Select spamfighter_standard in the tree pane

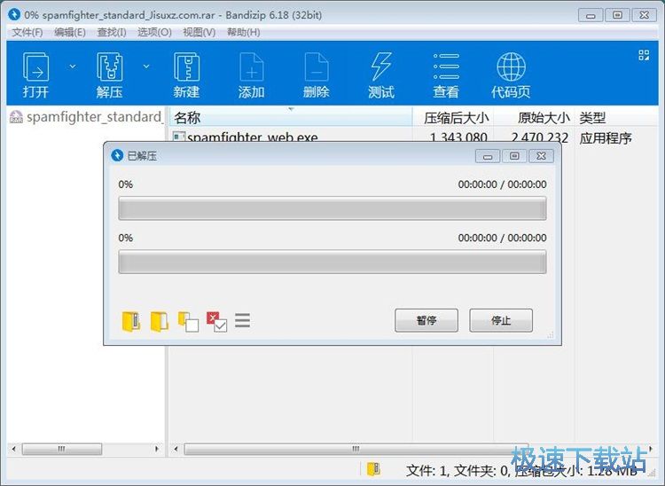(87, 117)
